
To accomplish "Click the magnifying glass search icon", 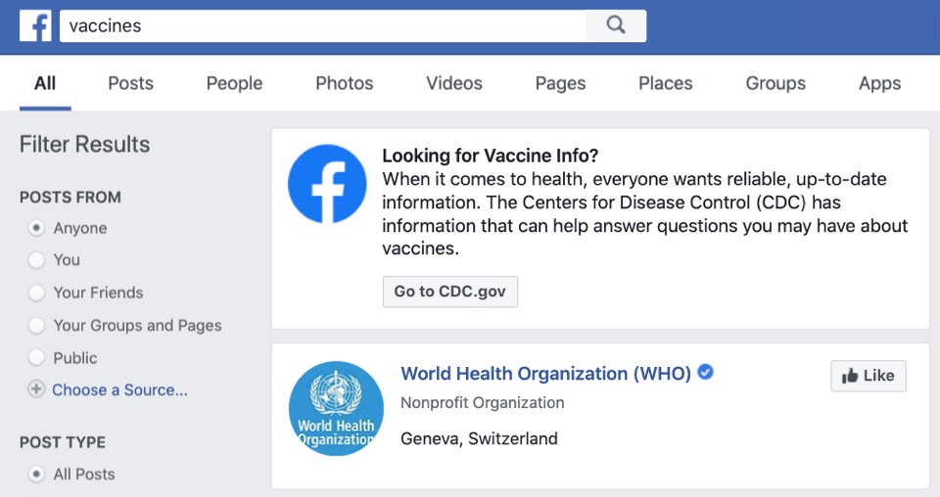I will [616, 25].
